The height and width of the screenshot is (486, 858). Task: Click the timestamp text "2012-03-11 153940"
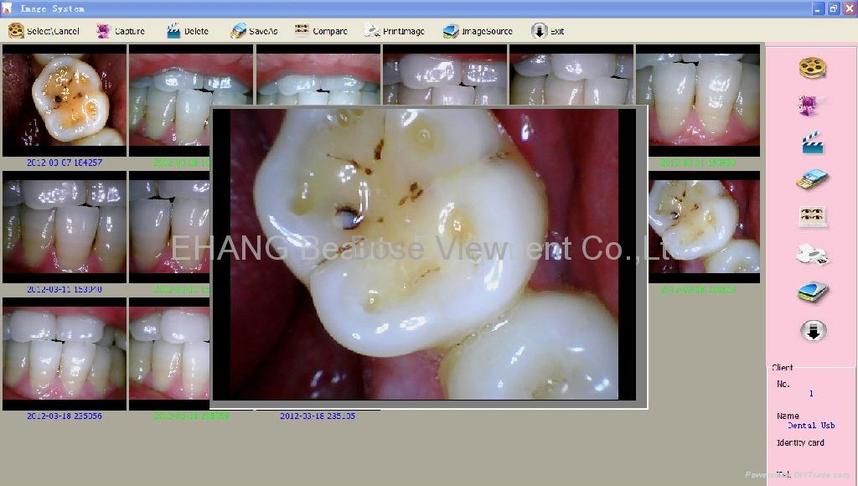tap(65, 290)
